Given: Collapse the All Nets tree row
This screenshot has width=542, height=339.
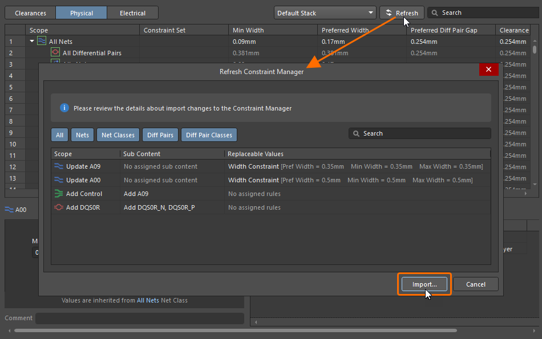Looking at the screenshot, I should (32, 41).
